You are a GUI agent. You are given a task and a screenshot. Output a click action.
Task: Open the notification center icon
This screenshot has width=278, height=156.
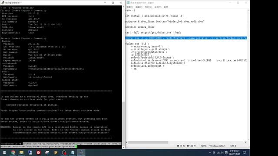coord(245,153)
